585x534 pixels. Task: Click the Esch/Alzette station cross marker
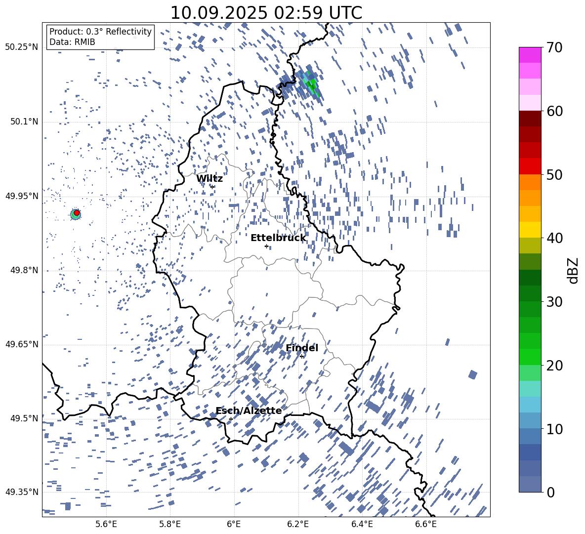pyautogui.click(x=231, y=419)
